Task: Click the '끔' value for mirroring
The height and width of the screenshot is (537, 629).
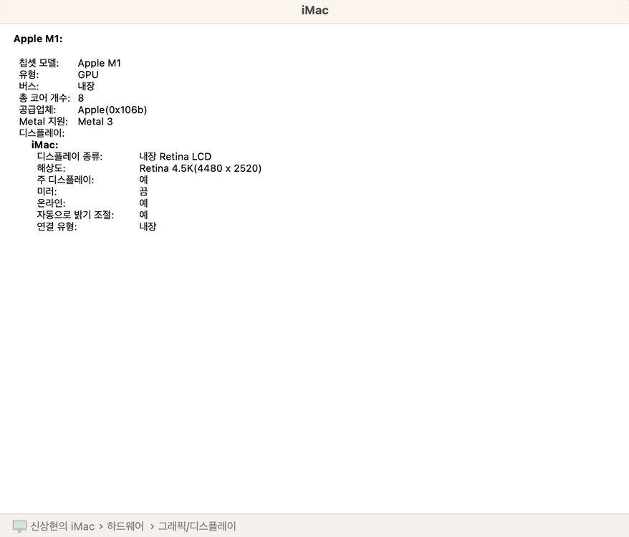Action: click(x=143, y=191)
